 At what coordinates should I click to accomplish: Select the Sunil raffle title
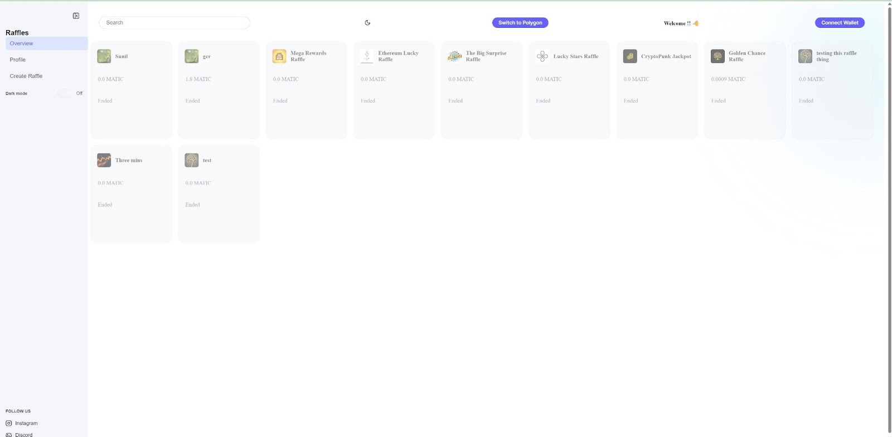click(x=122, y=56)
